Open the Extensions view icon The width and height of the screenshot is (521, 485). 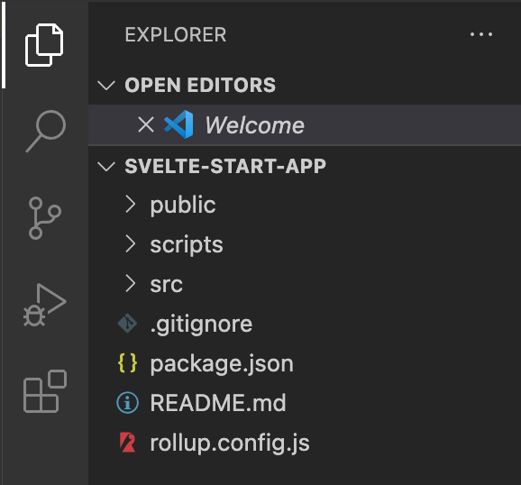45,391
